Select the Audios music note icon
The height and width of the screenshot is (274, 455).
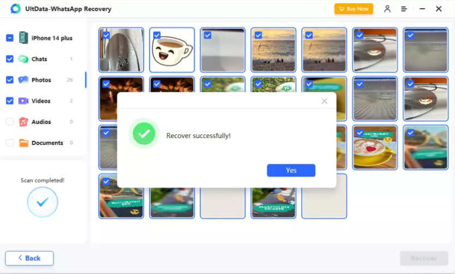(23, 122)
